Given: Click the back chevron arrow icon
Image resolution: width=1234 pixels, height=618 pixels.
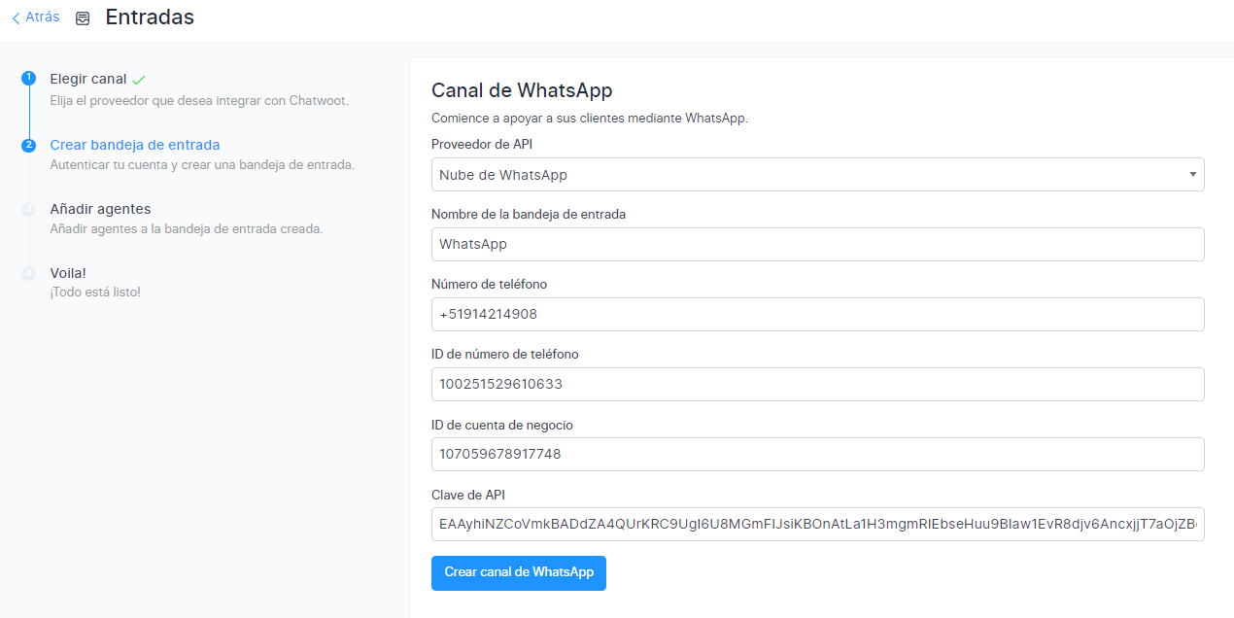Looking at the screenshot, I should (x=16, y=18).
